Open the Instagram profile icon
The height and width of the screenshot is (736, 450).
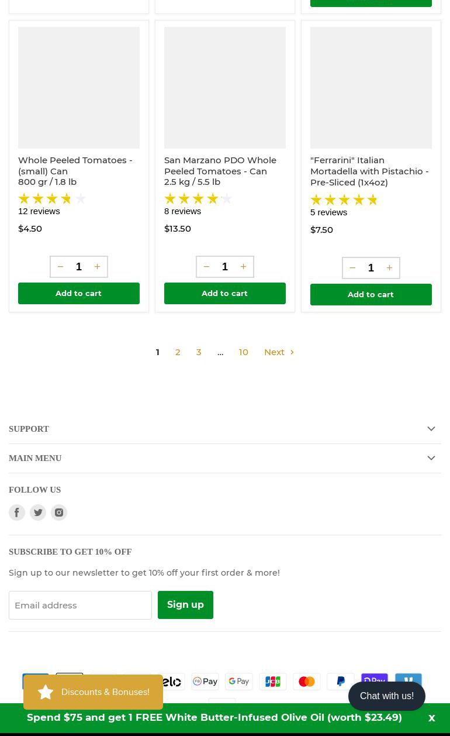(x=59, y=513)
